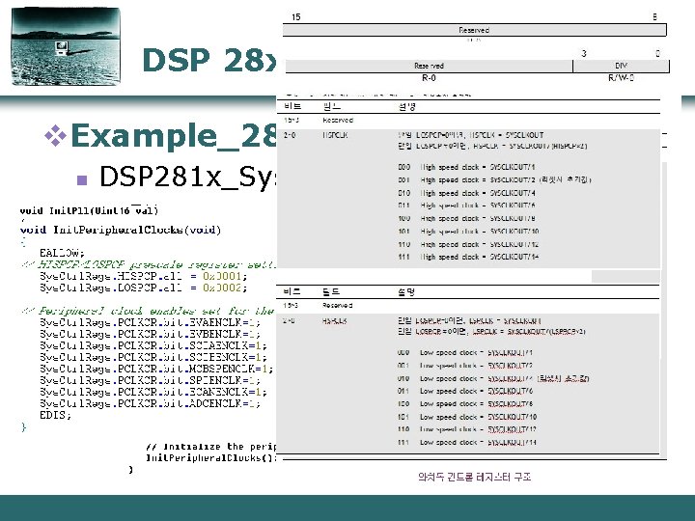Click the 'DSP281x_Sy' bullet text
The height and width of the screenshot is (521, 695).
[x=188, y=177]
